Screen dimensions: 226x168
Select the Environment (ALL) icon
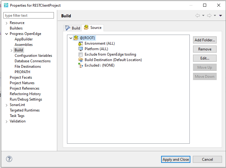coord(81,43)
